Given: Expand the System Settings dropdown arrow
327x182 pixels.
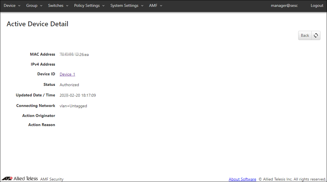Looking at the screenshot, I should (x=142, y=6).
